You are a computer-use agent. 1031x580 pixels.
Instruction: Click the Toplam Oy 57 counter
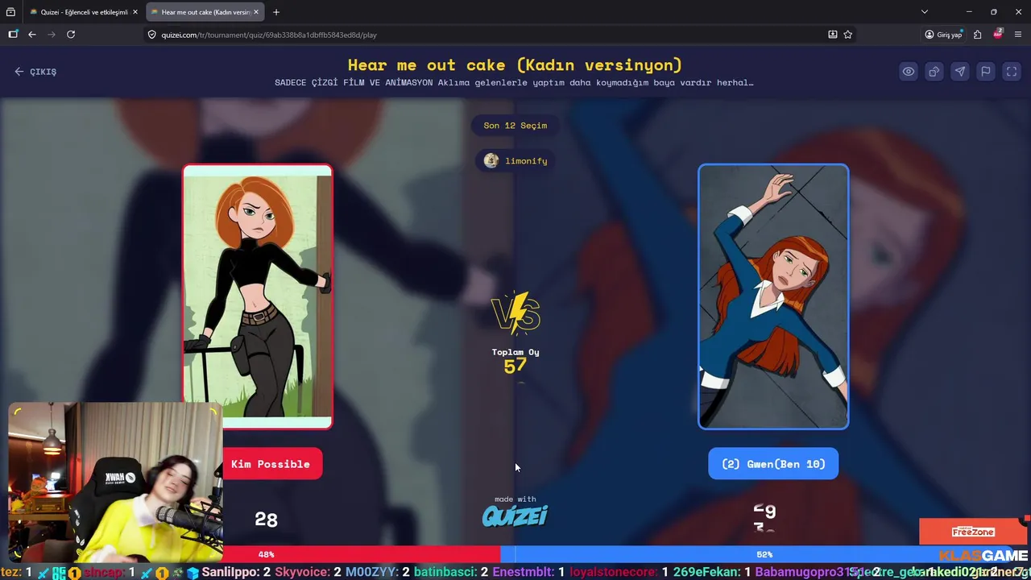tap(515, 362)
